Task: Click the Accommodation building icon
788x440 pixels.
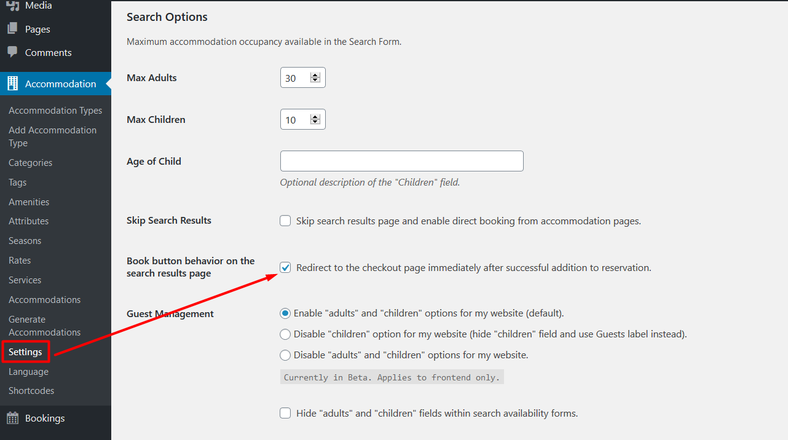Action: [12, 84]
